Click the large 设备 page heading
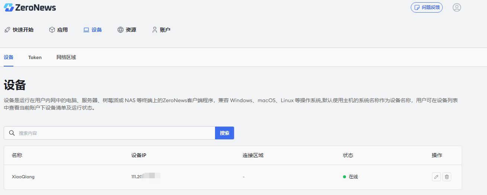 coord(15,85)
